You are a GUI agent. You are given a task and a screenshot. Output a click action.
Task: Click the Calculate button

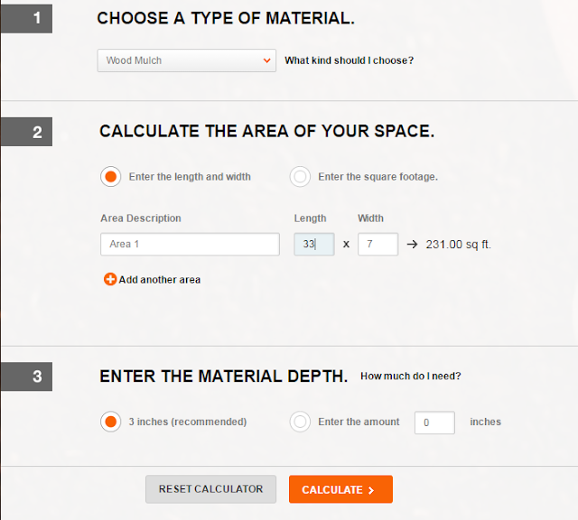[x=340, y=489]
